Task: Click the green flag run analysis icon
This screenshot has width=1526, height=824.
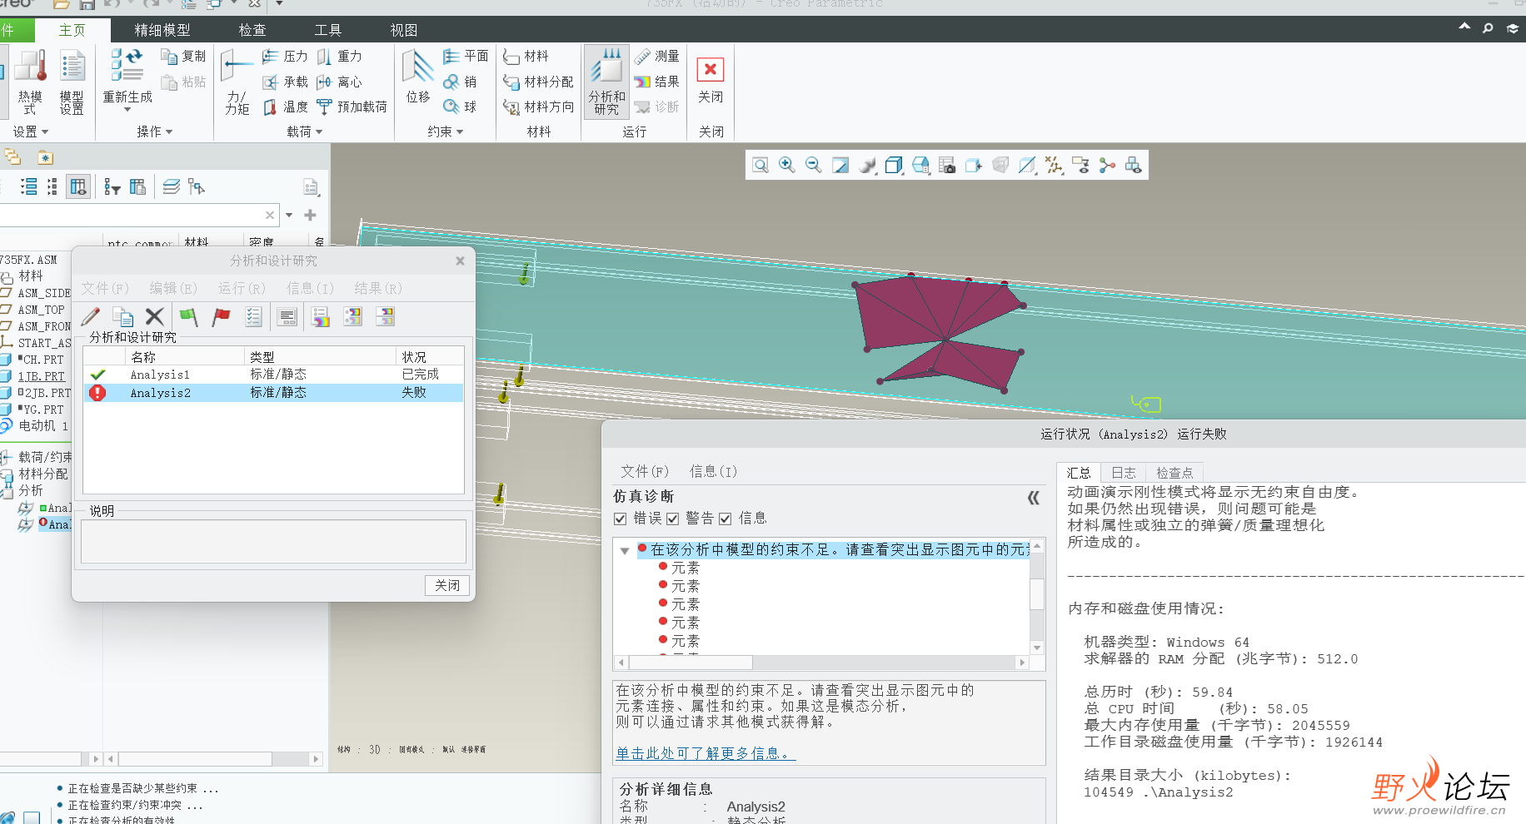Action: (x=188, y=316)
